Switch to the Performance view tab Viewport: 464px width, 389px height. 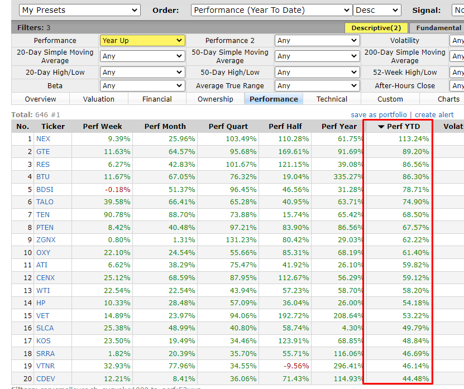pyautogui.click(x=274, y=99)
